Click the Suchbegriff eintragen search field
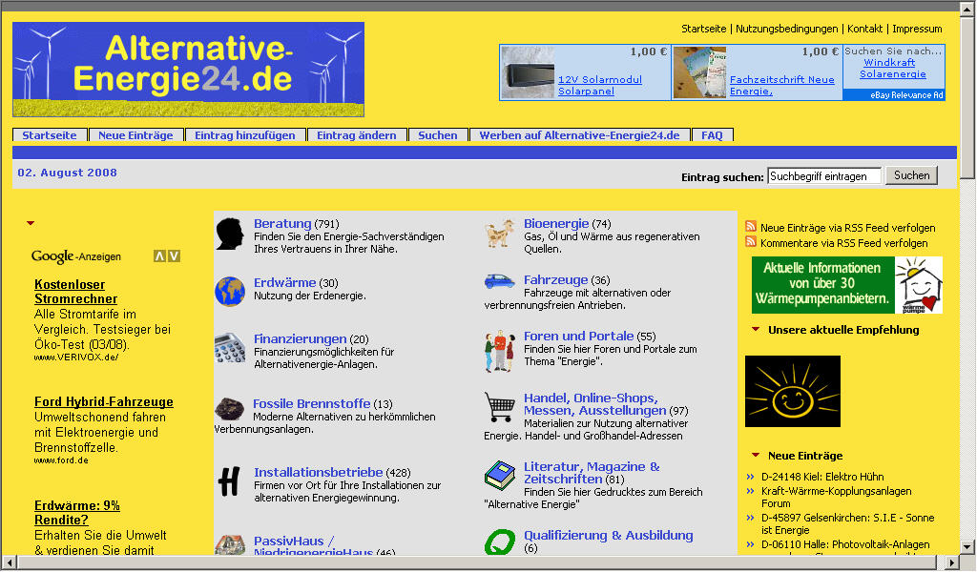Image resolution: width=977 pixels, height=572 pixels. [x=824, y=176]
